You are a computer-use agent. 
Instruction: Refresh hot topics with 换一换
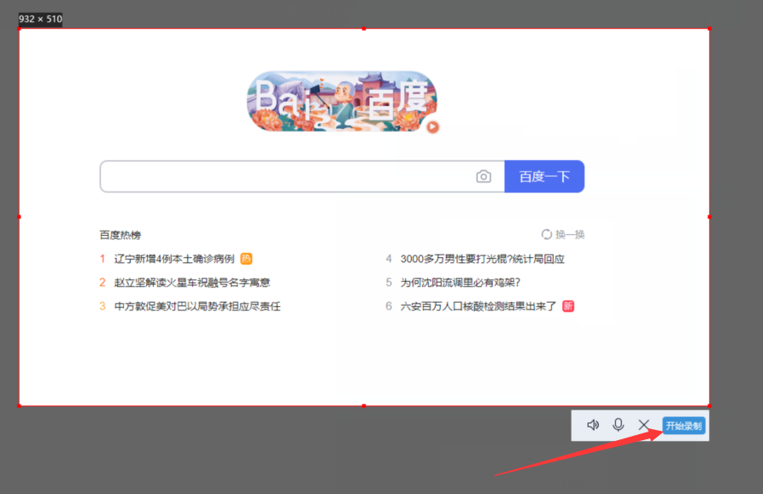(x=563, y=234)
